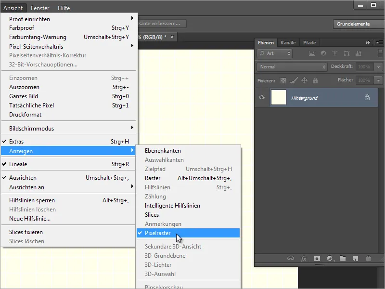Toggle Slices display in submenu

tap(188, 215)
